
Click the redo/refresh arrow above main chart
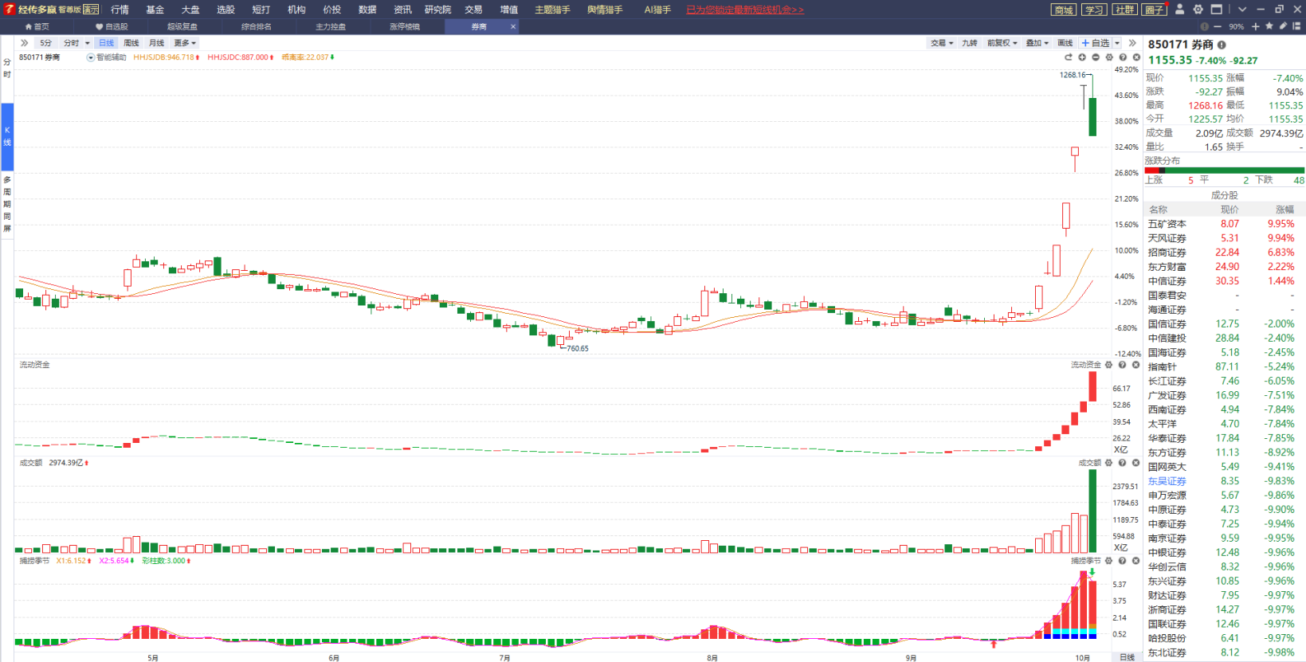point(1069,57)
